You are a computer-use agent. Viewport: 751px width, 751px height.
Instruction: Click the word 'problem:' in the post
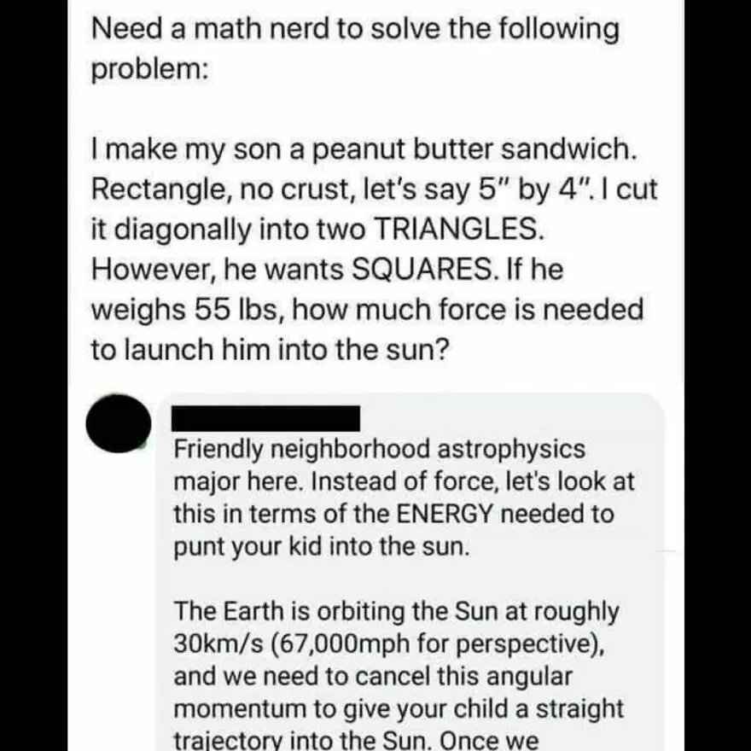point(150,70)
